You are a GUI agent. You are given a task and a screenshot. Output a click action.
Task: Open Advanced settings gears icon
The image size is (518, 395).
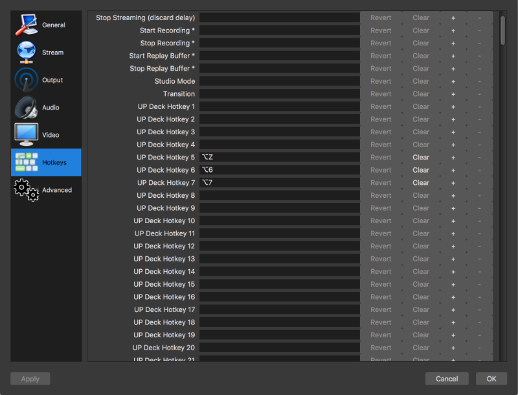pos(27,190)
